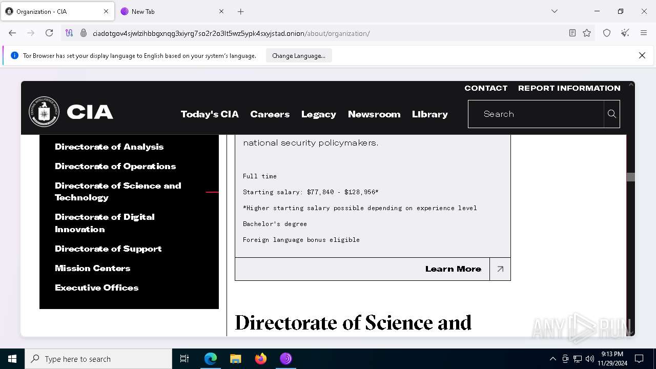
Task: Open the Newsroom menu
Action: coord(374,114)
